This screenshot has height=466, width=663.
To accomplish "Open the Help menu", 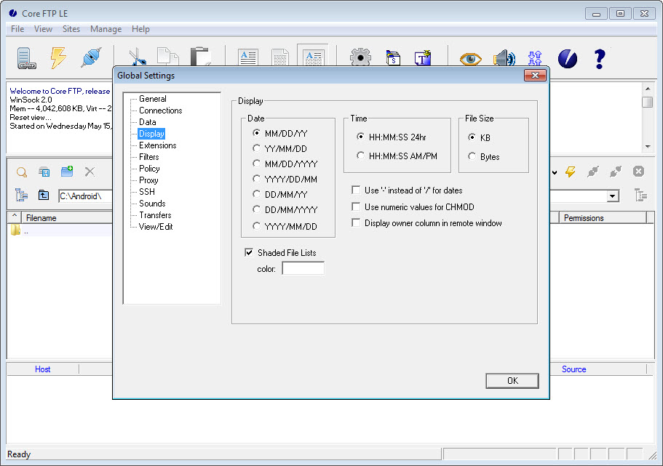I will coord(140,29).
